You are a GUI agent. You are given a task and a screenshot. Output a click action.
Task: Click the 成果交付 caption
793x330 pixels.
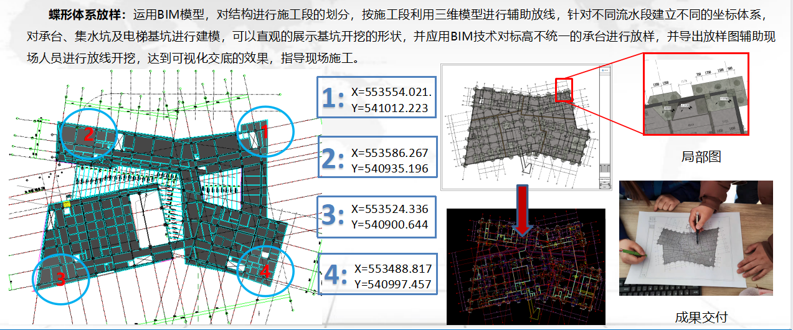pyautogui.click(x=701, y=317)
